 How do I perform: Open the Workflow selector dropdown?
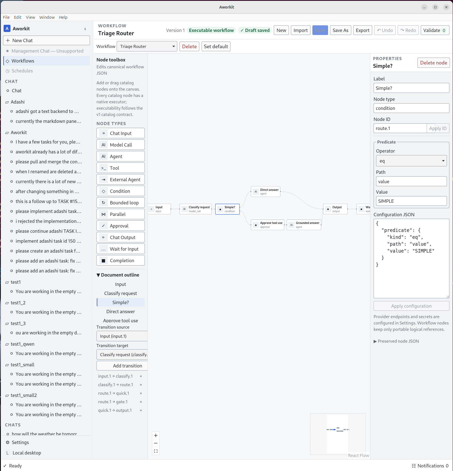[x=147, y=46]
